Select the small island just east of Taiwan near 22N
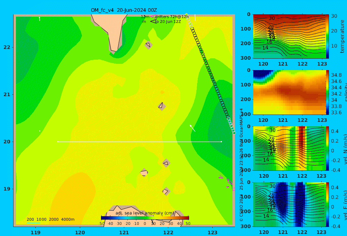The image size is (347, 236). pos(149,45)
